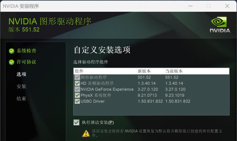Click the green check beside 系统检查
Screen dimensions: 237x141
12,51
